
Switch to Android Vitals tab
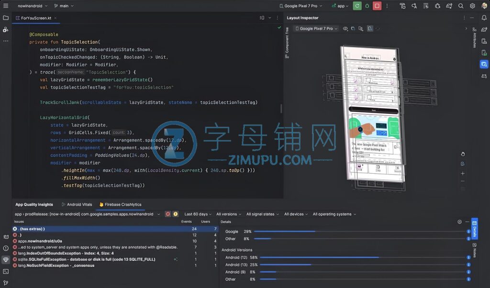coord(77,204)
